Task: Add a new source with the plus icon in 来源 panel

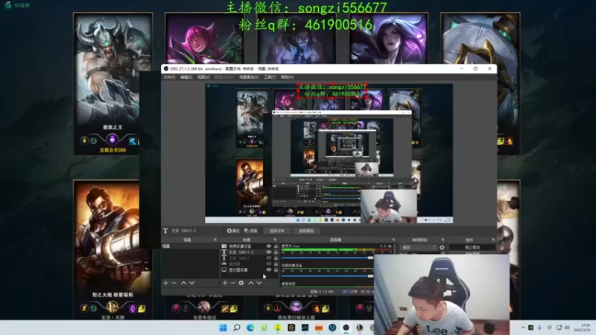Action: click(x=225, y=283)
